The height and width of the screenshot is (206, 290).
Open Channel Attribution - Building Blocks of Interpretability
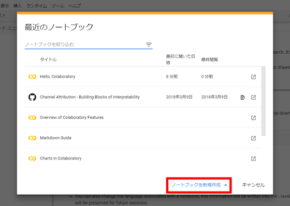click(x=90, y=97)
